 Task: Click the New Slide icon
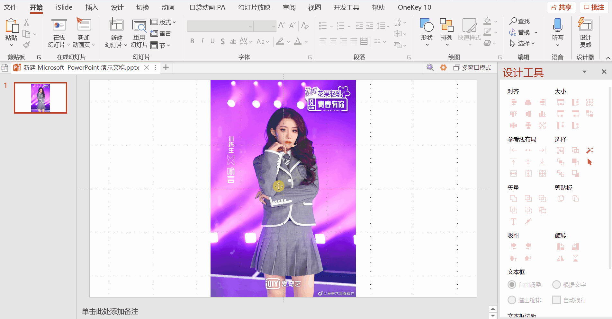[116, 25]
